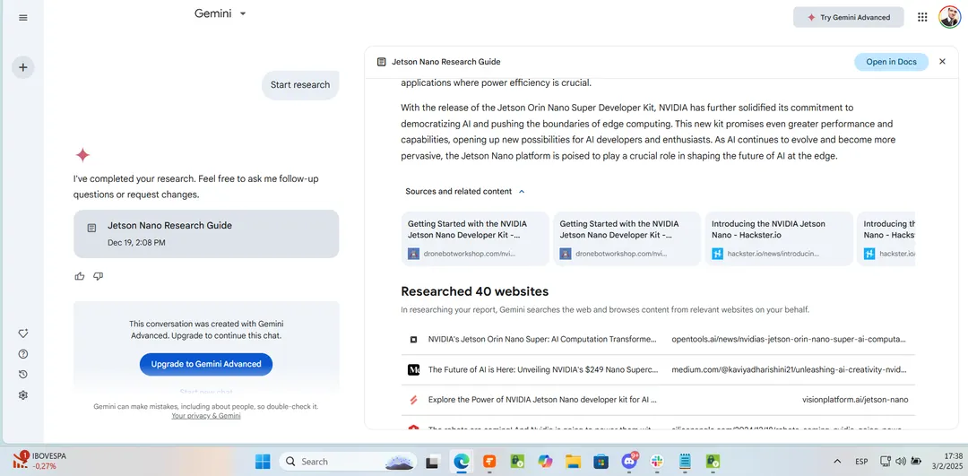Screen dimensions: 968x476
Task: Switch to Microsoft Edge in taskbar
Action: pyautogui.click(x=462, y=461)
